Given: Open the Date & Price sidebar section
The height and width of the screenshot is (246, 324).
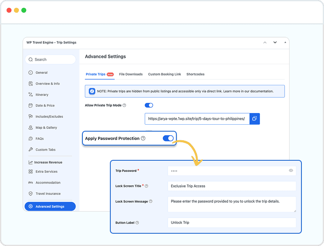Looking at the screenshot, I should pos(45,105).
